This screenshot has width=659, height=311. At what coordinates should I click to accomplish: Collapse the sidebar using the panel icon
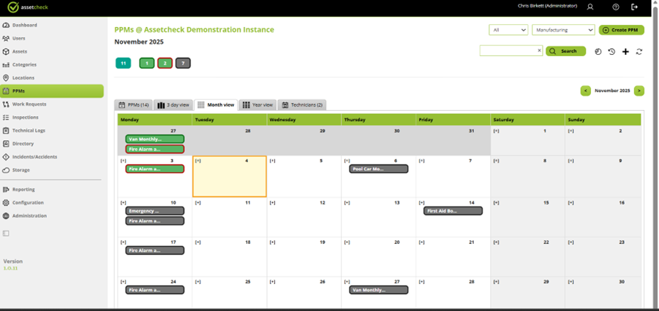(6, 234)
